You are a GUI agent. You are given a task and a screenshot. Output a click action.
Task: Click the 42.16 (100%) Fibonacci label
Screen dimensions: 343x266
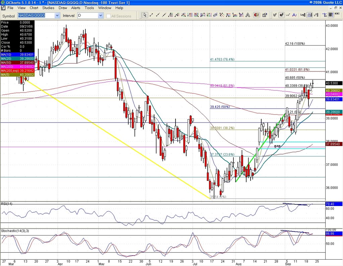[295, 44]
